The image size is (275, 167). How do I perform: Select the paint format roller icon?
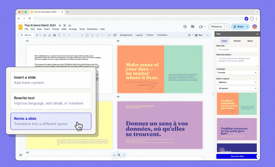[59, 35]
